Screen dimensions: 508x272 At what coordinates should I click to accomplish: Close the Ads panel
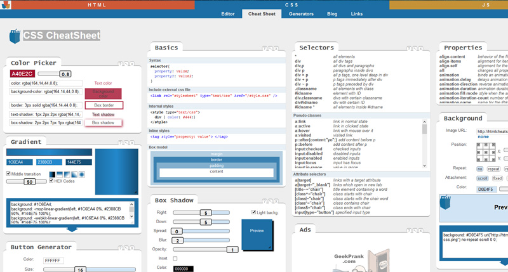pos(420,231)
